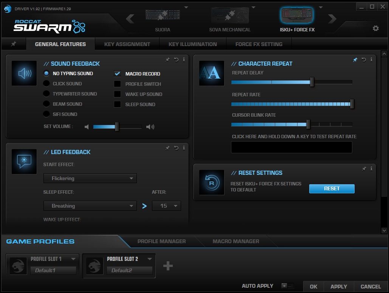Add a new profile slot with plus icon
The width and height of the screenshot is (389, 293).
[x=168, y=266]
